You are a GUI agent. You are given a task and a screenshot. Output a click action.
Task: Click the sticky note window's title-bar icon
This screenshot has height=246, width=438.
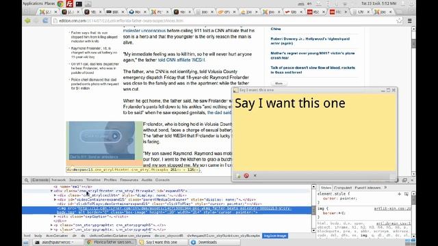[235, 90]
